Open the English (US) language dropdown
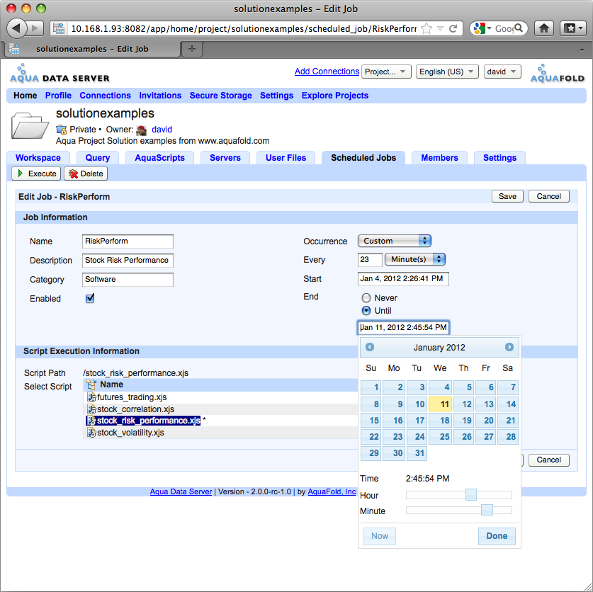The height and width of the screenshot is (592, 593). click(447, 72)
